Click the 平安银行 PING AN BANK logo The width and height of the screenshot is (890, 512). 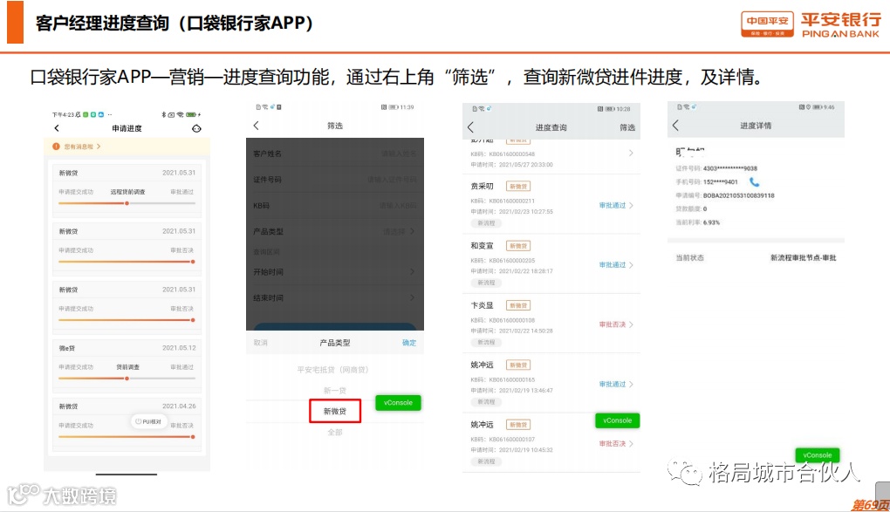[840, 25]
